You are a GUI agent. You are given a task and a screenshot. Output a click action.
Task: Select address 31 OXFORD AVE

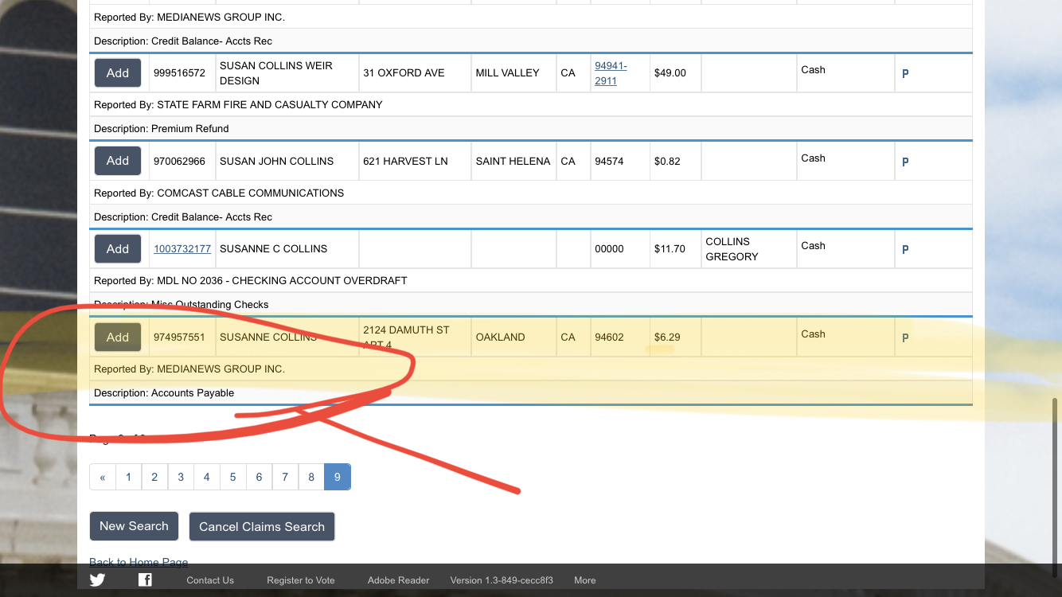pos(404,72)
